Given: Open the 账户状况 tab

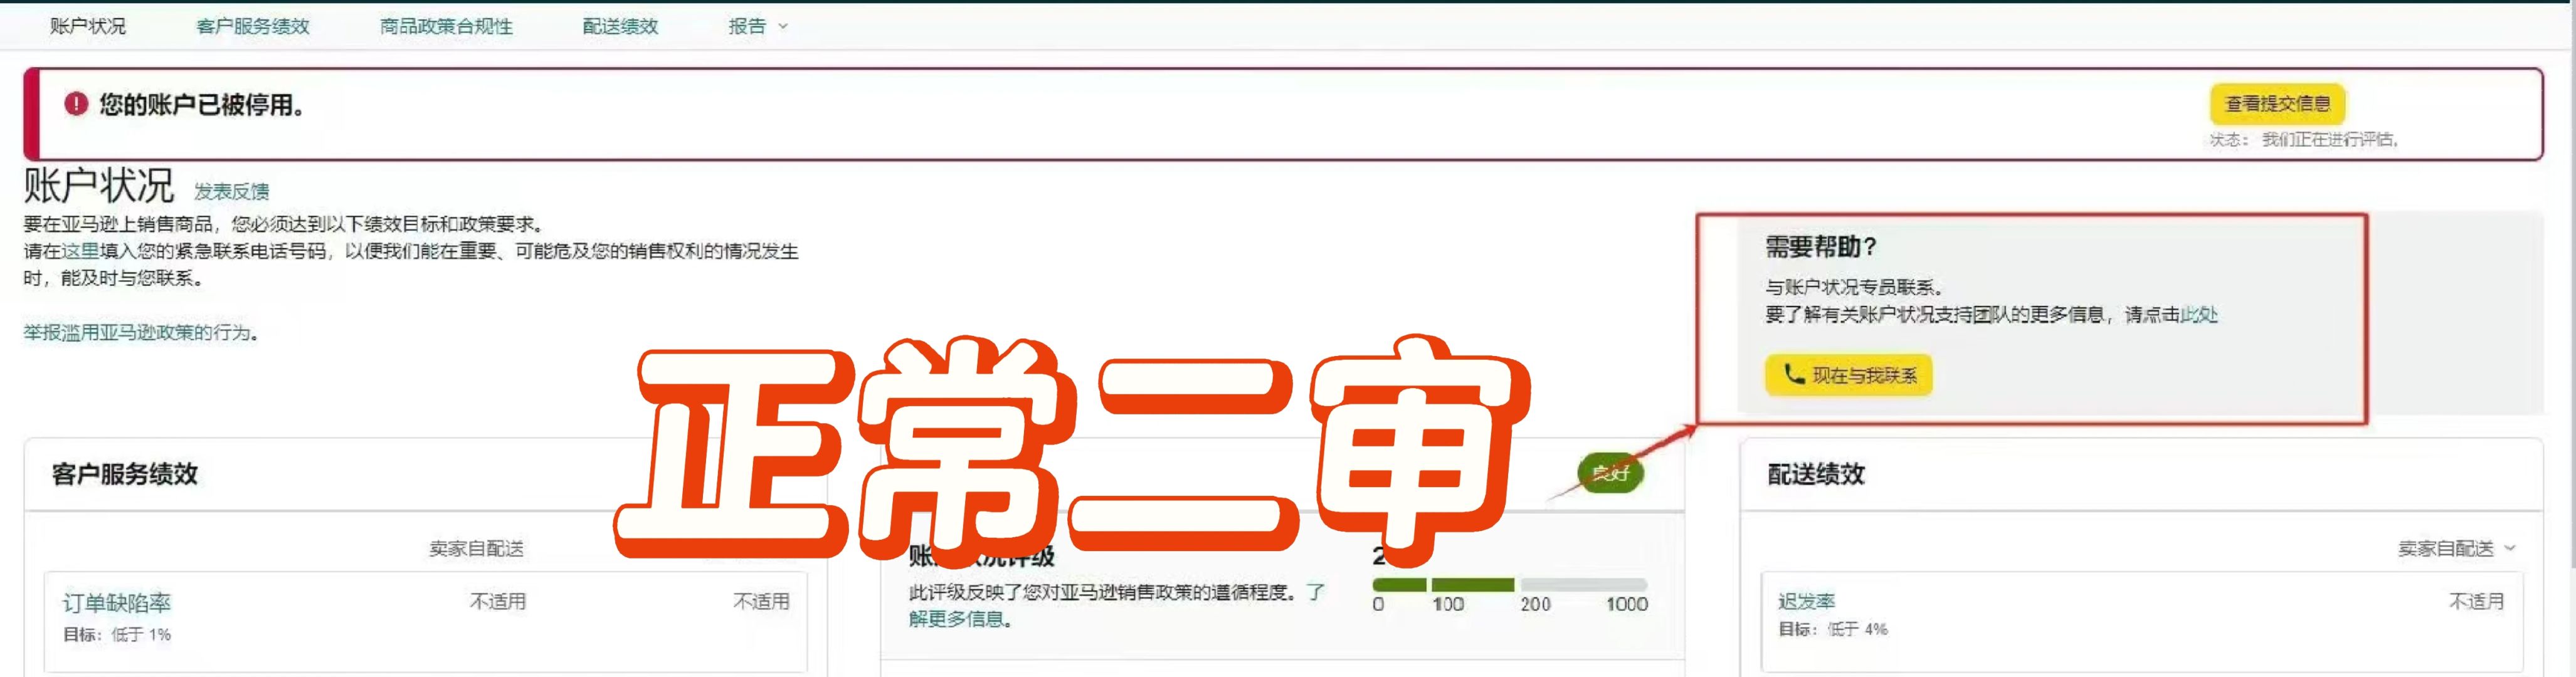Looking at the screenshot, I should [x=88, y=26].
